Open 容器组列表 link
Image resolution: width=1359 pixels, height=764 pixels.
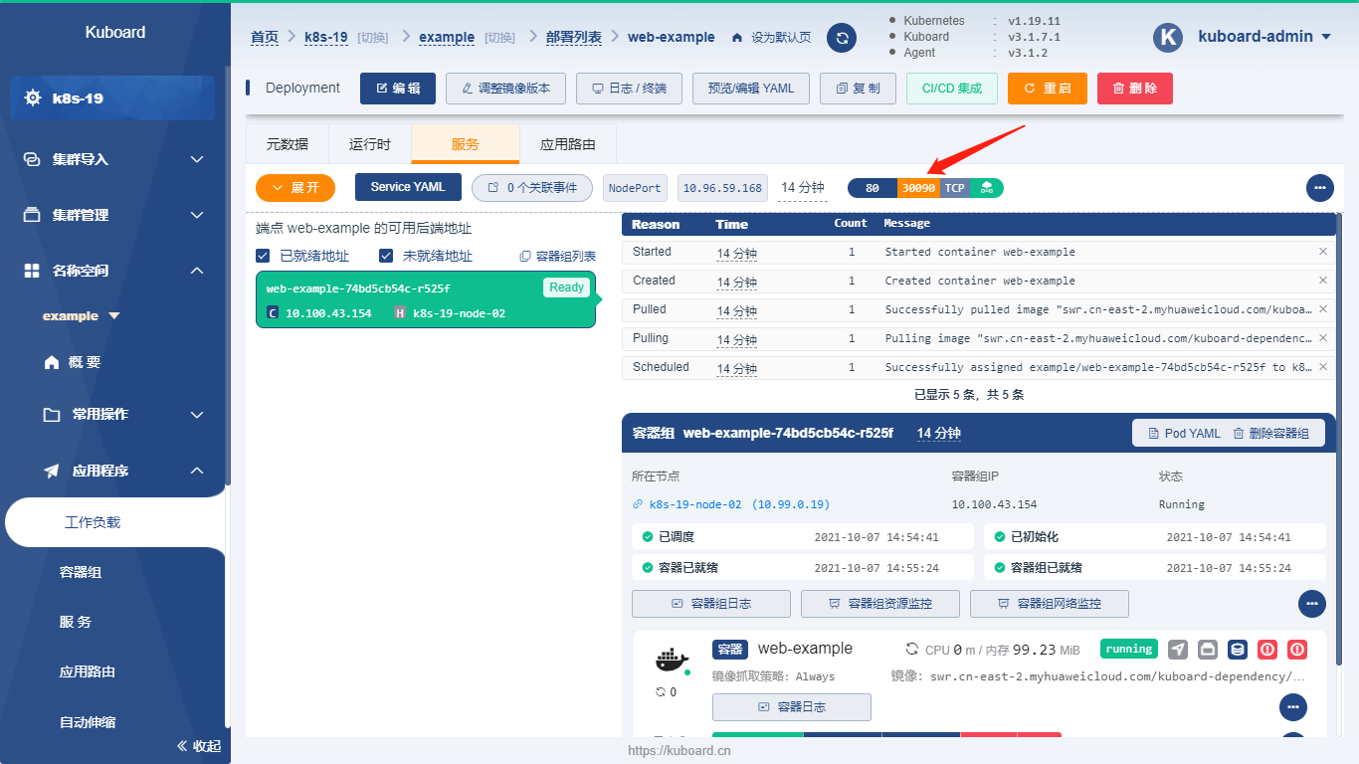pyautogui.click(x=557, y=256)
